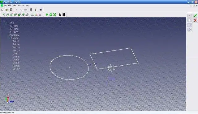Select the sixth view cube icon
Viewport: 198px width, 114px height.
[x=23, y=15]
